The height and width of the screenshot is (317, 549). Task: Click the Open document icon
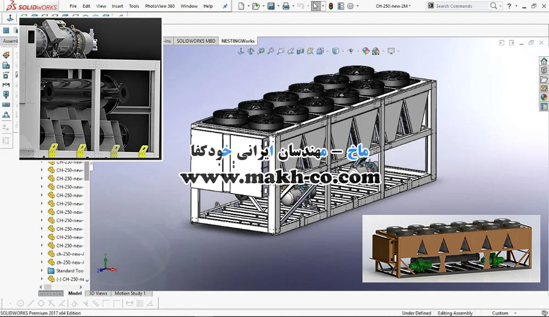click(x=256, y=6)
